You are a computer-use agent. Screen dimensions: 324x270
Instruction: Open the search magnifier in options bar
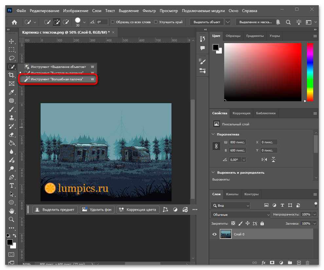point(288,22)
